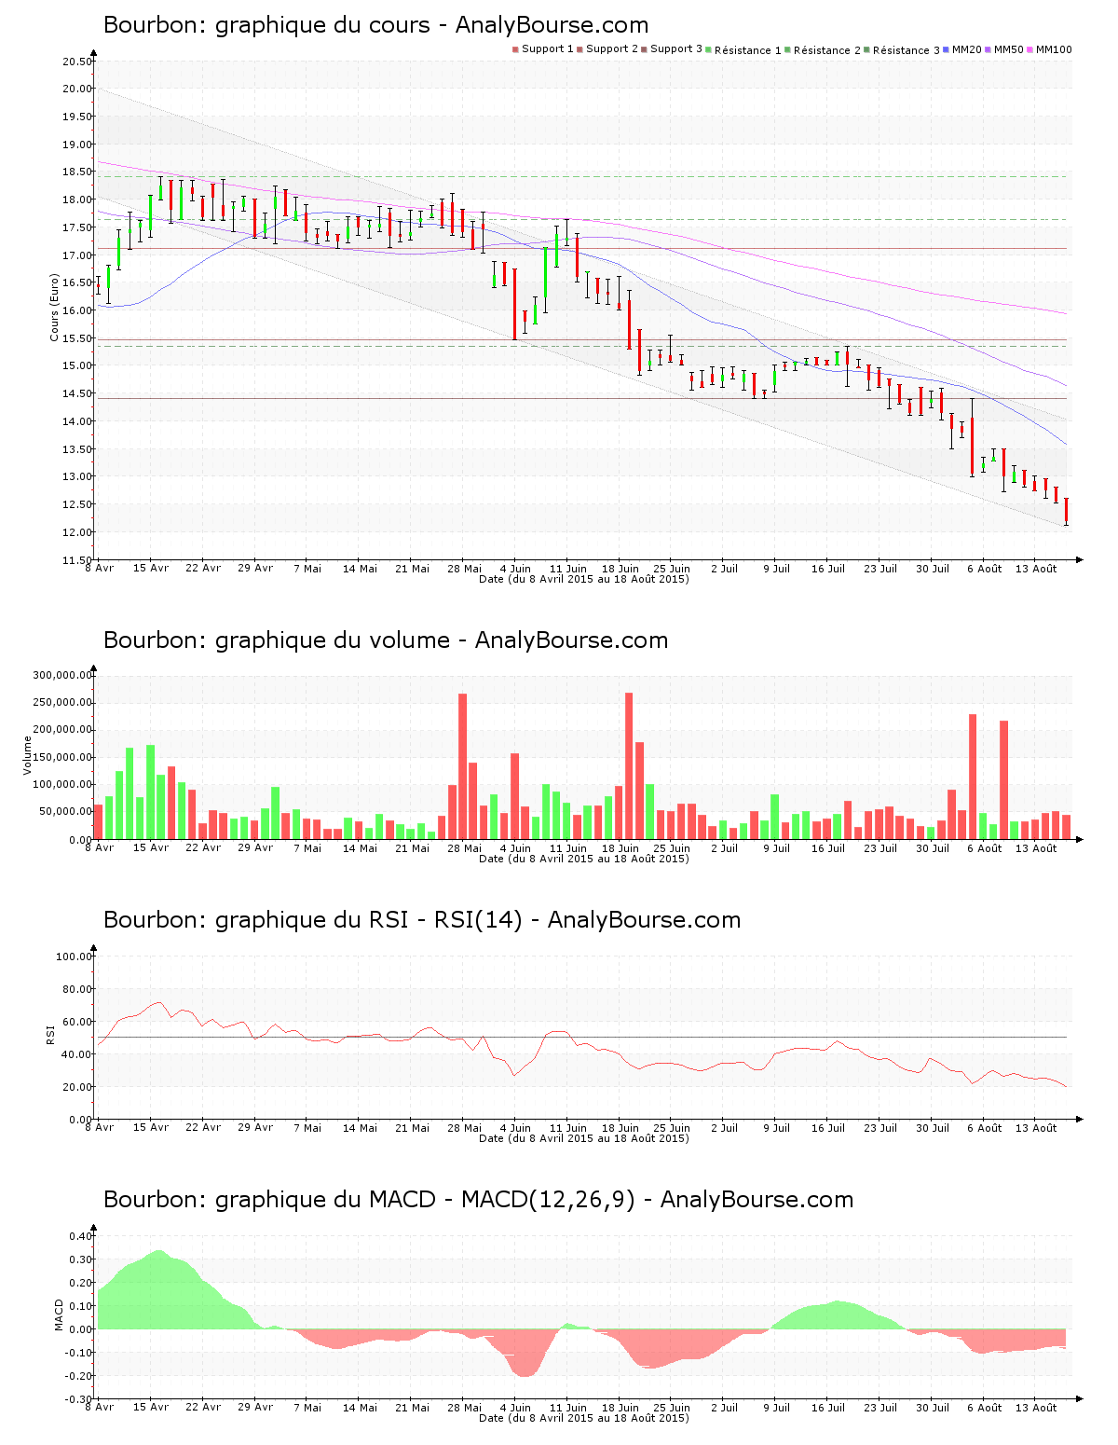1118x1445 pixels.
Task: Click the tallest red volume bar near 18 Juin
Action: click(629, 764)
